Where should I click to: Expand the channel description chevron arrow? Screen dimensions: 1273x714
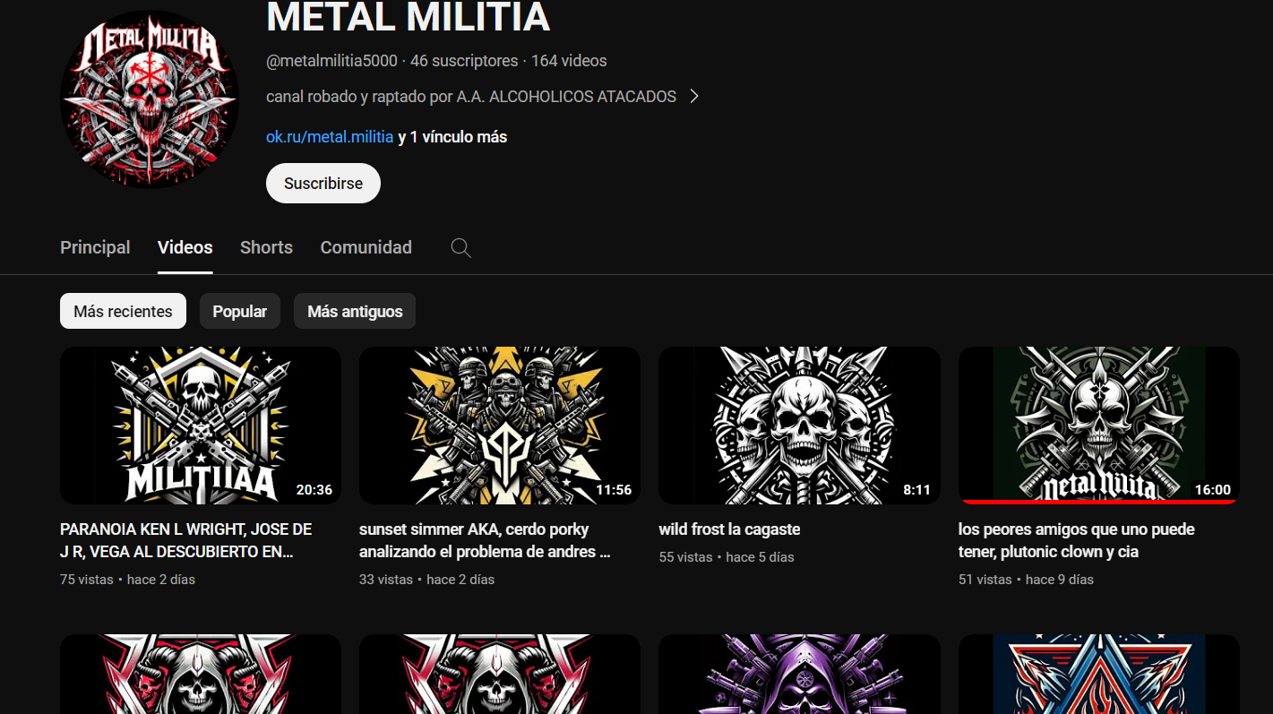pyautogui.click(x=694, y=96)
